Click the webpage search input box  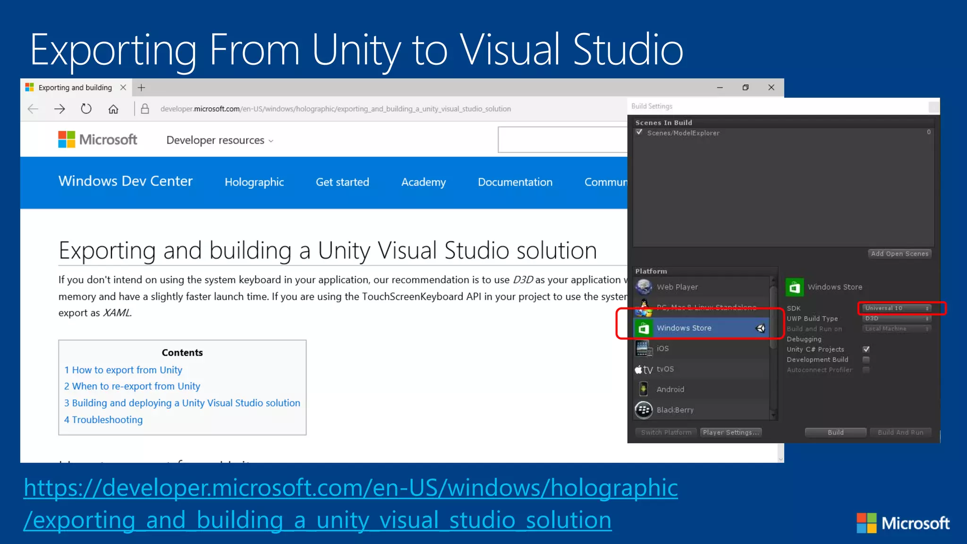(562, 140)
